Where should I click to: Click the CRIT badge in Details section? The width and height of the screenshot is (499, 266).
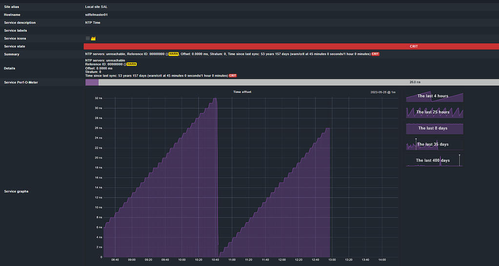coord(233,76)
